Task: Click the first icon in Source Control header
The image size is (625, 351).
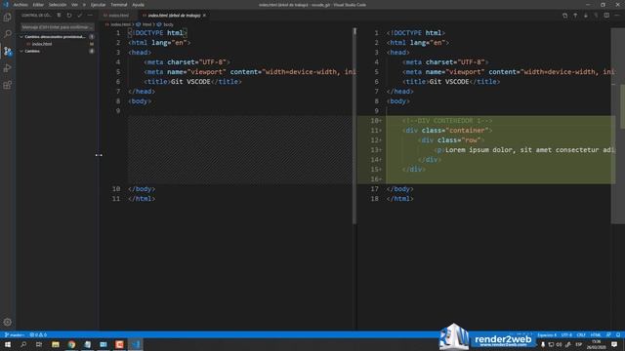Action: coord(59,16)
